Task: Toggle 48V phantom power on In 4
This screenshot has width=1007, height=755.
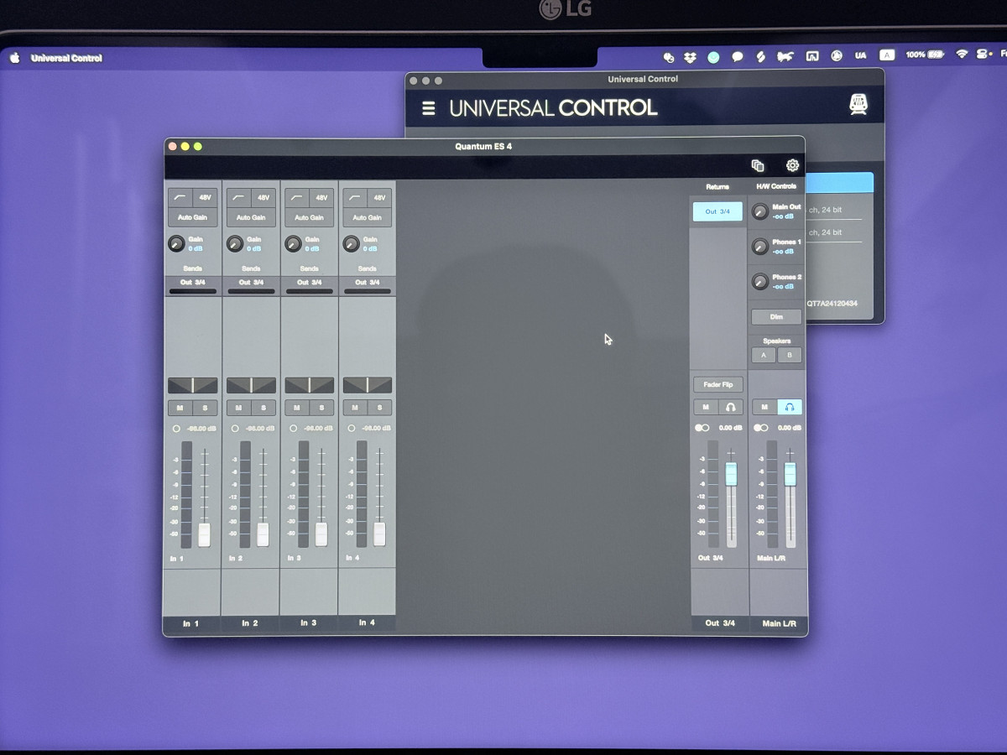Action: pyautogui.click(x=380, y=198)
